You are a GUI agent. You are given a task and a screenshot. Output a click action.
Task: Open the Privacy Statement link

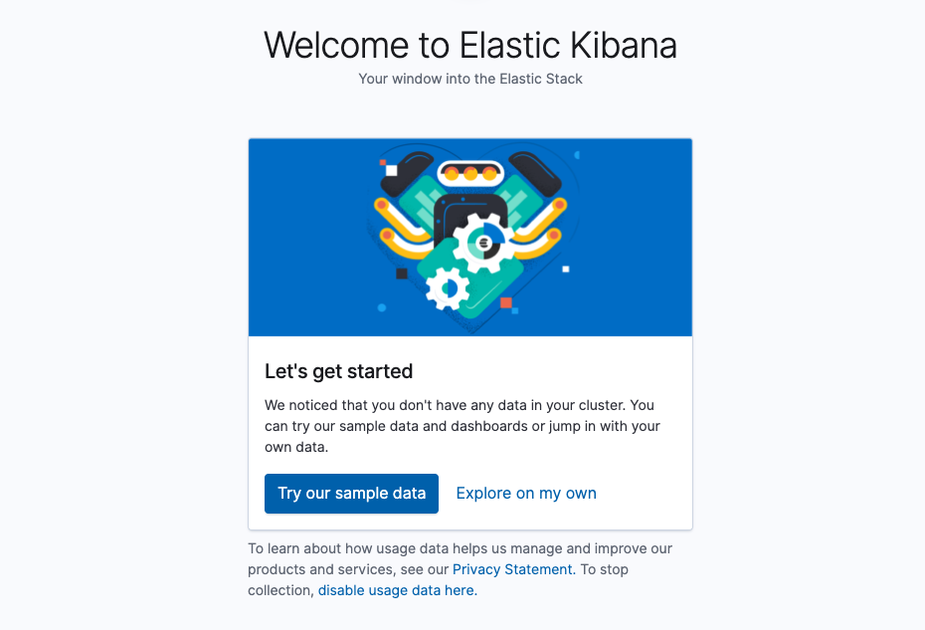tap(511, 568)
